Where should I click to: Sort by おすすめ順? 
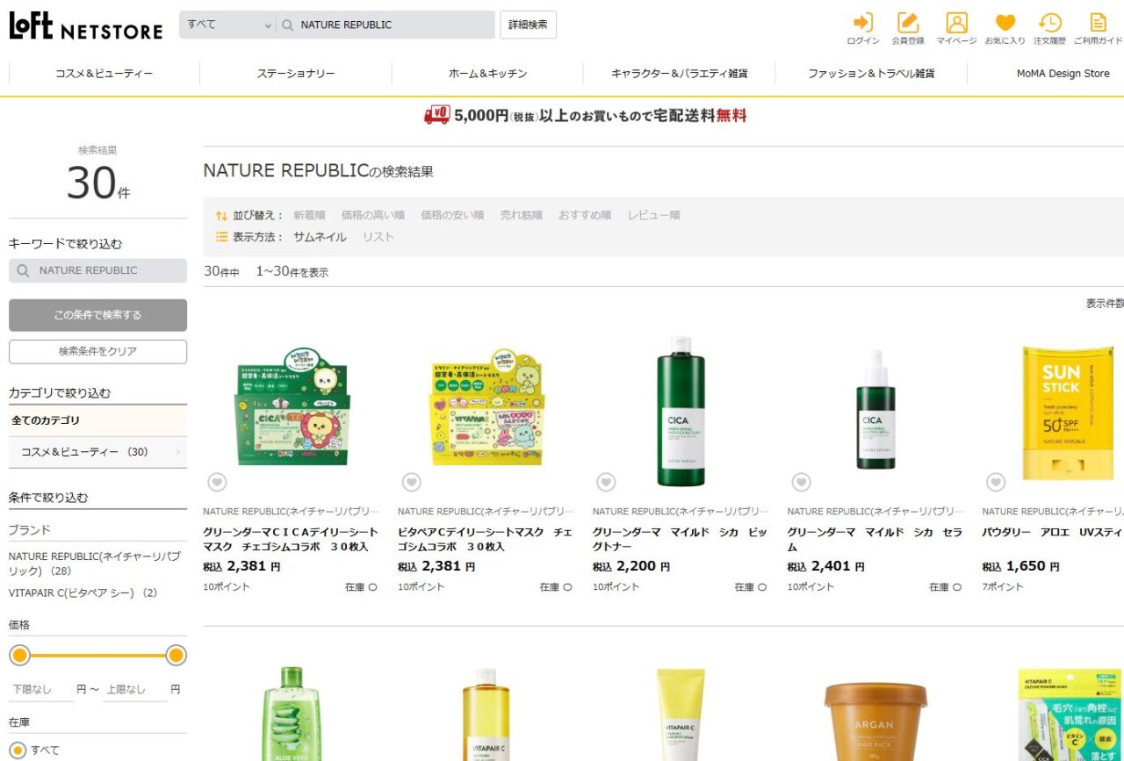(585, 215)
